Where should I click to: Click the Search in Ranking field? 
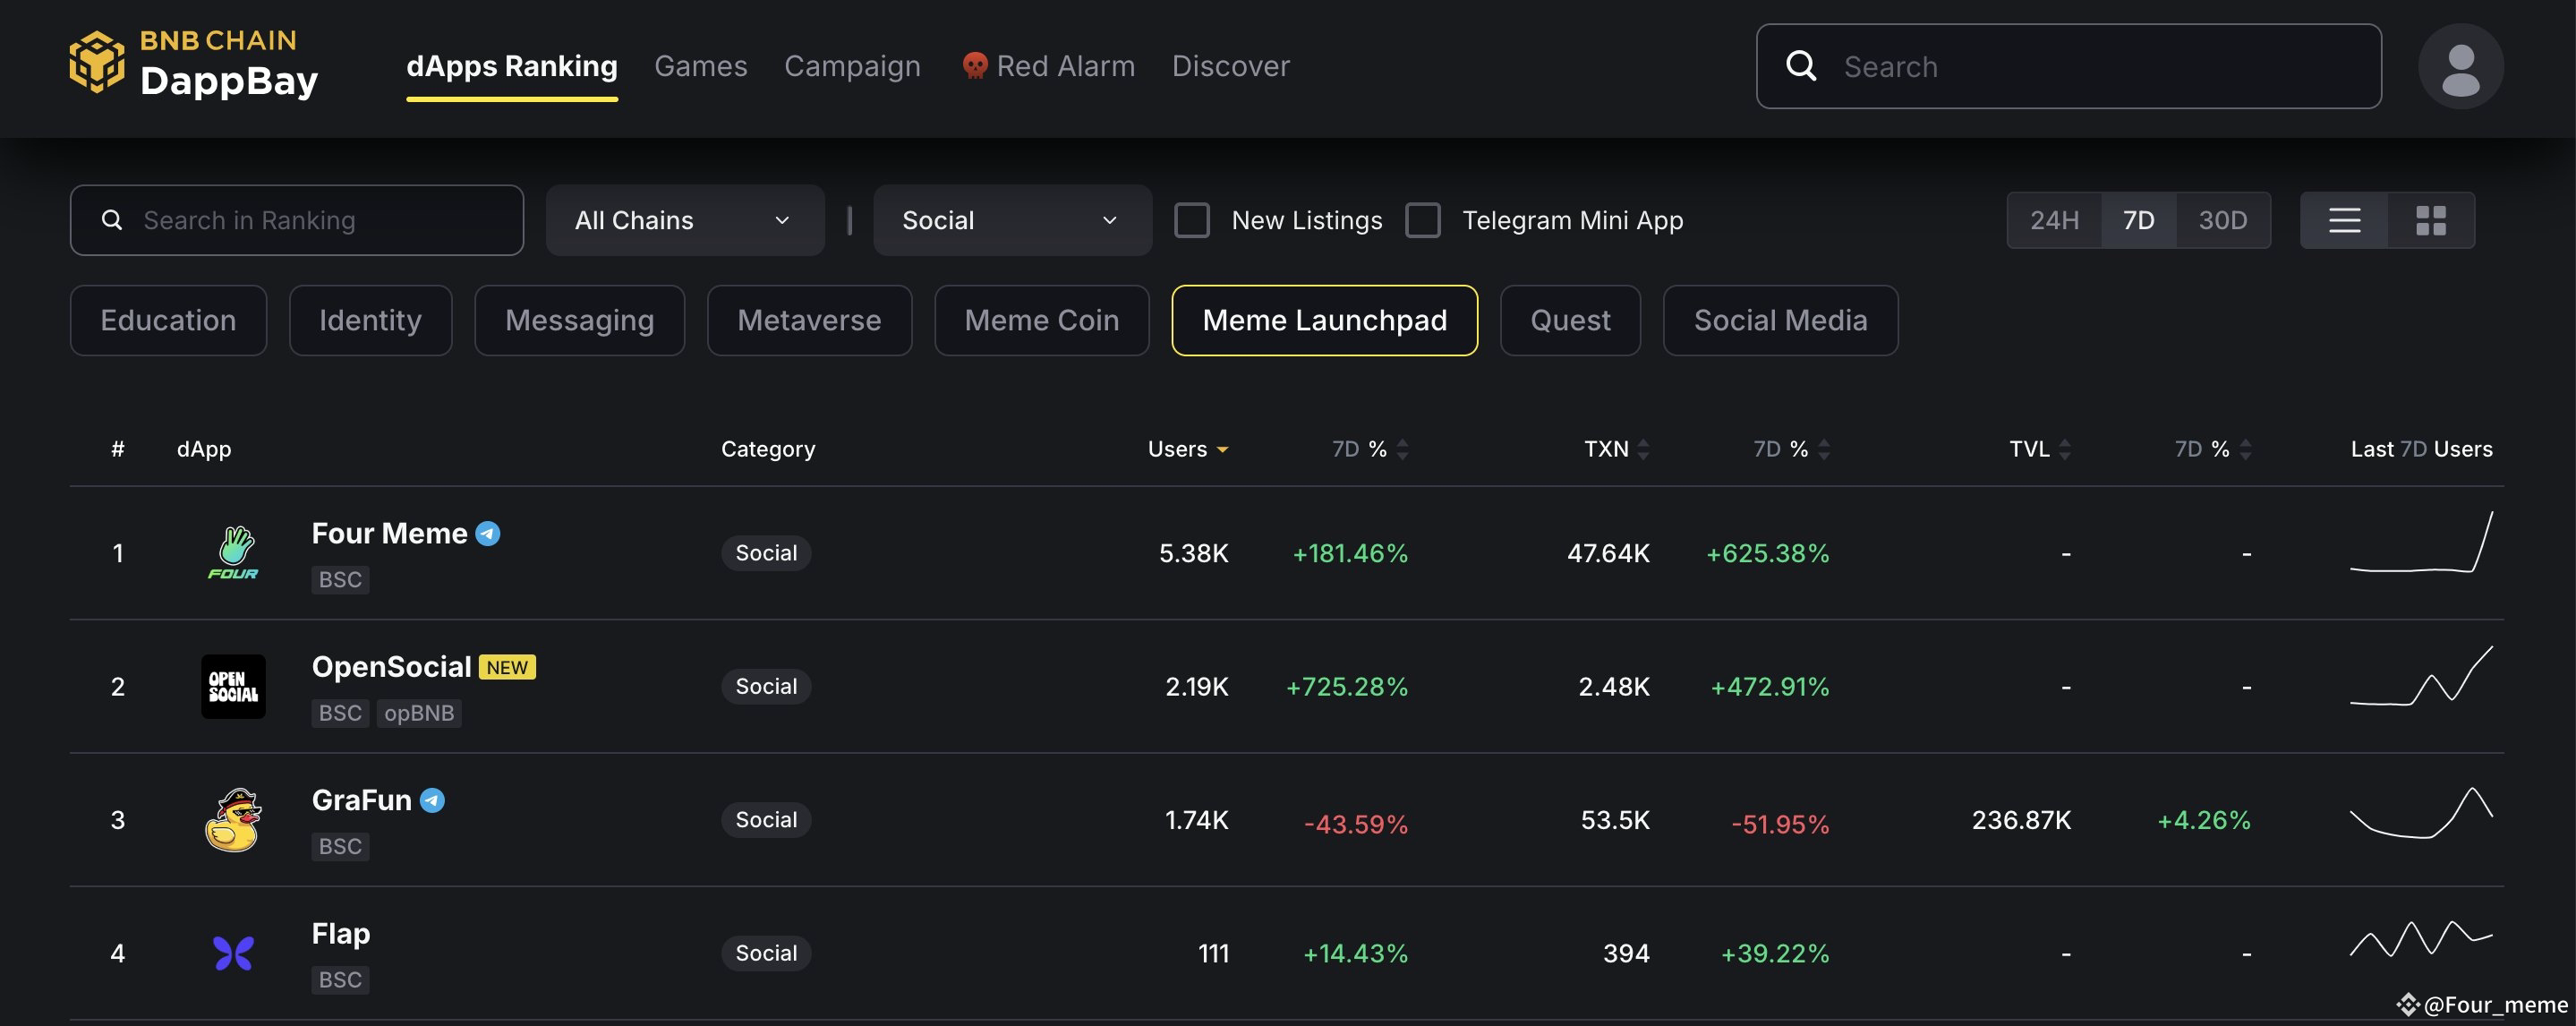(297, 220)
